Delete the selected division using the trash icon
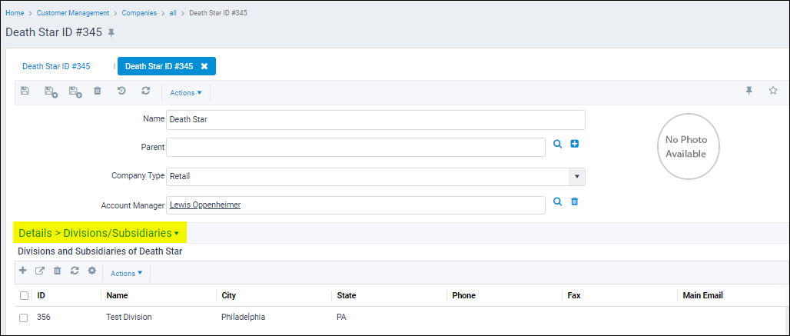Image resolution: width=790 pixels, height=336 pixels. point(58,271)
